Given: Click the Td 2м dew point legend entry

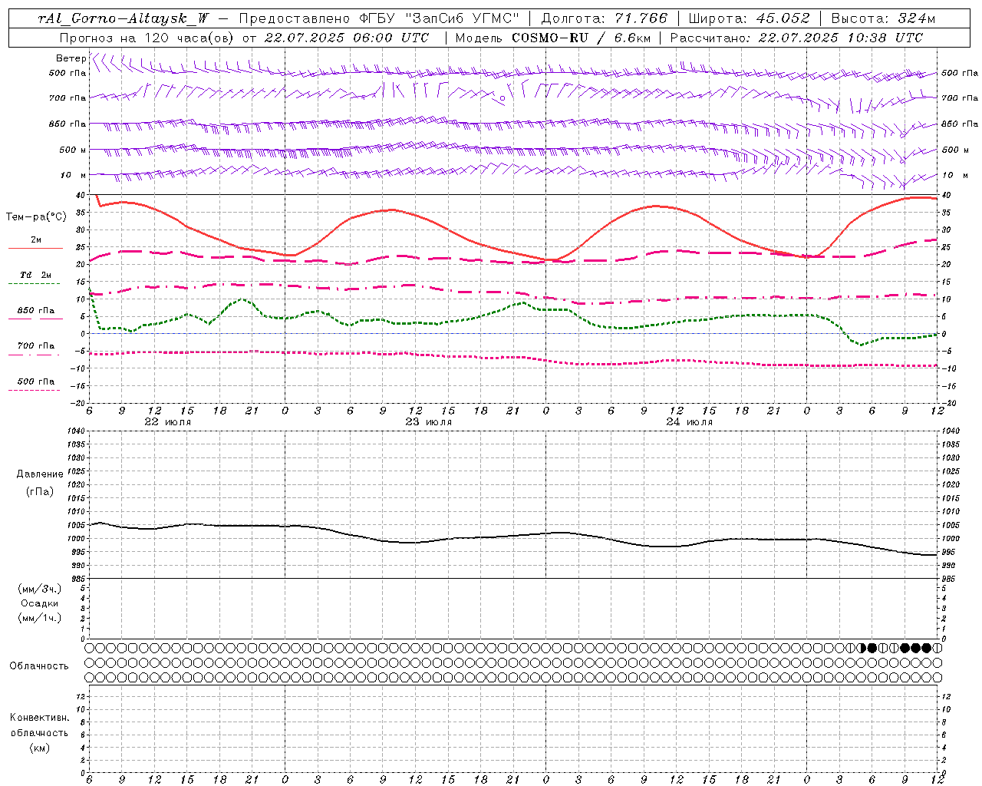Looking at the screenshot, I should click(x=36, y=275).
